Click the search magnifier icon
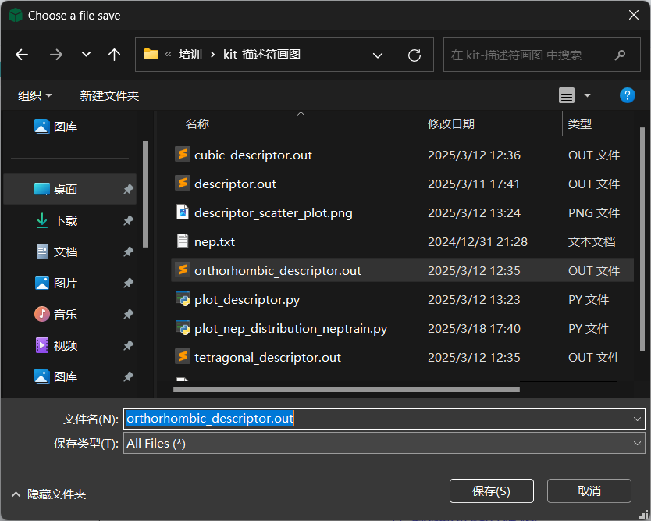Viewport: 651px width, 521px height. coord(620,55)
